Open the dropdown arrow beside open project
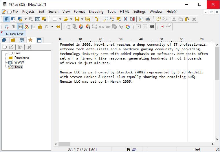Screen dimensions: 220x152 pos(25,19)
